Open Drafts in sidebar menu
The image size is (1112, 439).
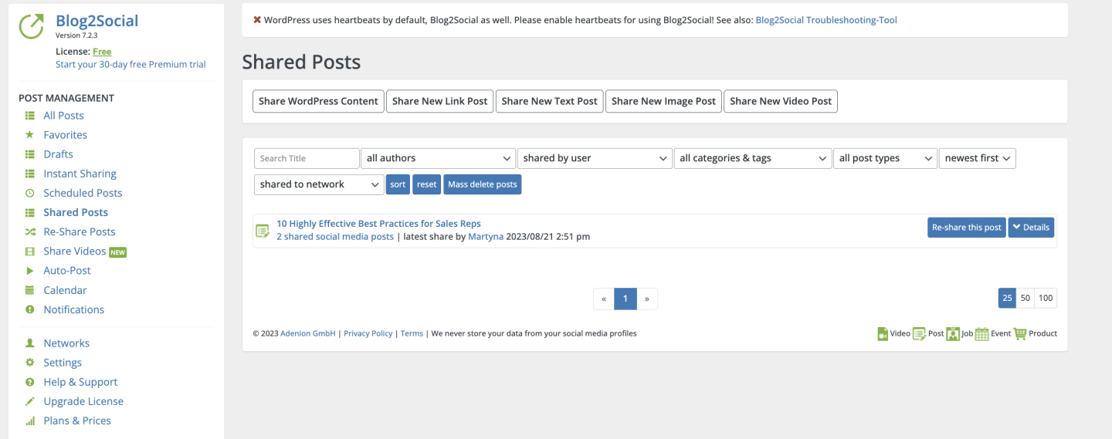click(58, 154)
